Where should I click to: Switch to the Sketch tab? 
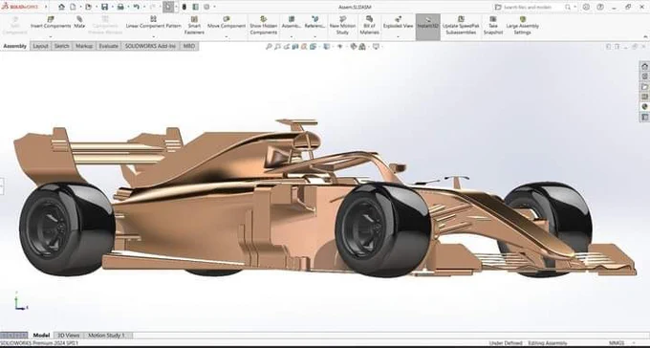[x=62, y=46]
